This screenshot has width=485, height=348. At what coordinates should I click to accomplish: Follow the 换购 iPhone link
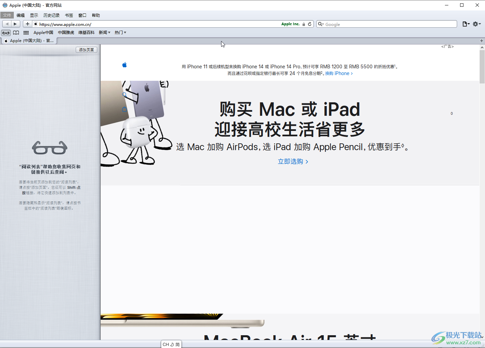click(x=339, y=73)
